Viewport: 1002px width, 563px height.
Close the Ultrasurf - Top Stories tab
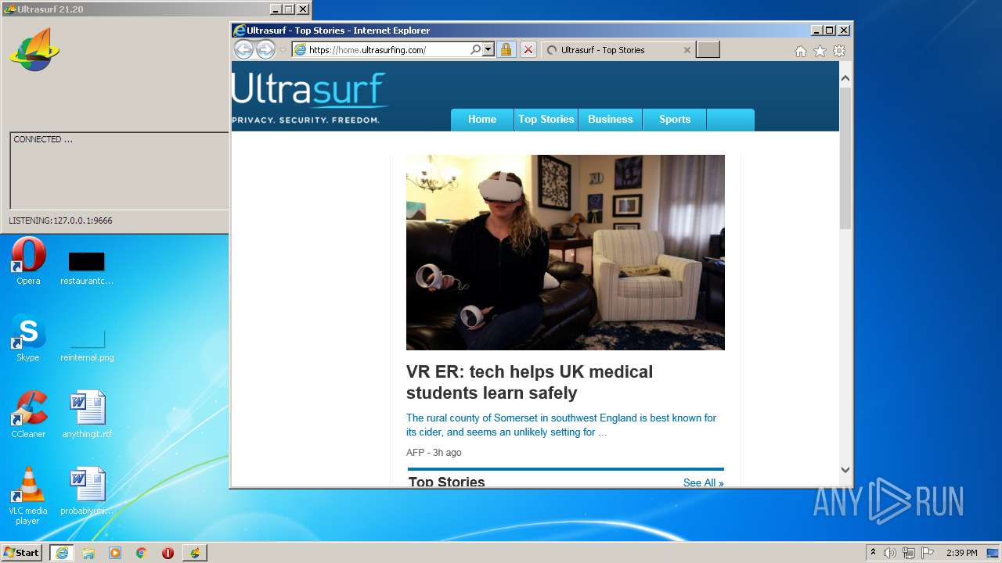click(687, 50)
